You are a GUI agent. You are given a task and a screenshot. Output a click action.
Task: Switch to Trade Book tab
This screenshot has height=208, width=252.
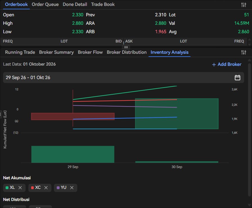[x=103, y=5]
